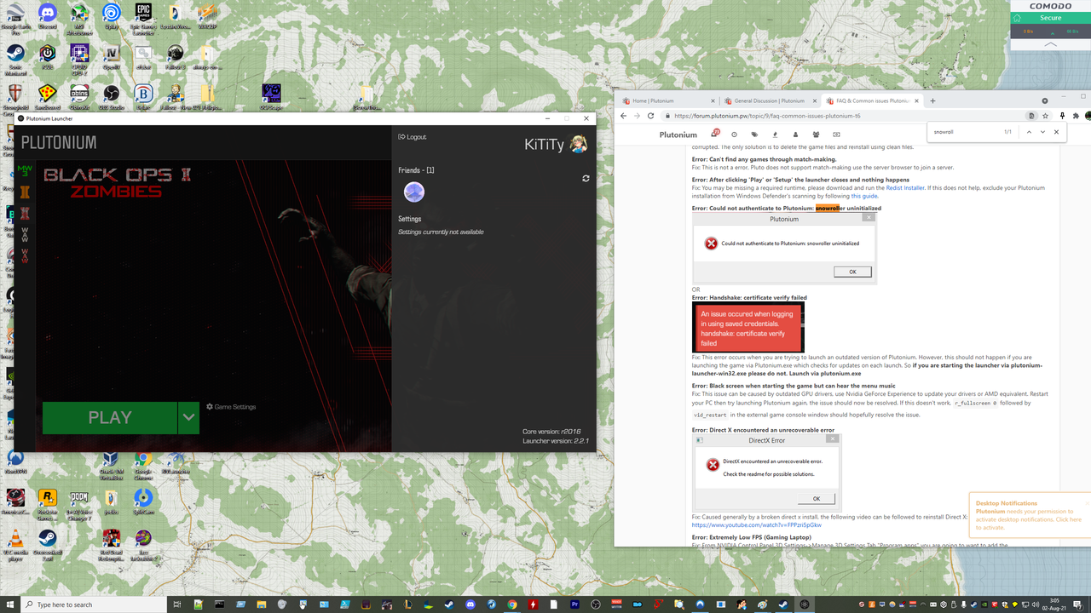Log out of the Plutonium Launcher
The height and width of the screenshot is (613, 1091).
413,137
